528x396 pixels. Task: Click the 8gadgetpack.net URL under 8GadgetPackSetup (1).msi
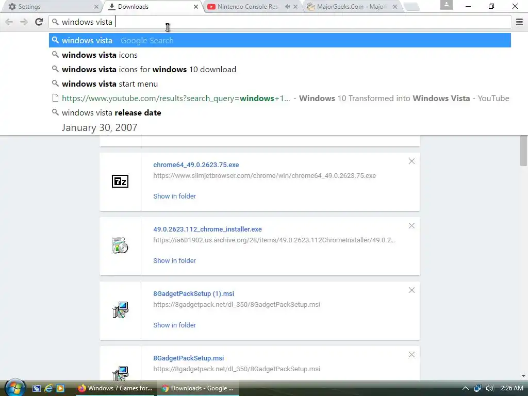[x=237, y=304]
